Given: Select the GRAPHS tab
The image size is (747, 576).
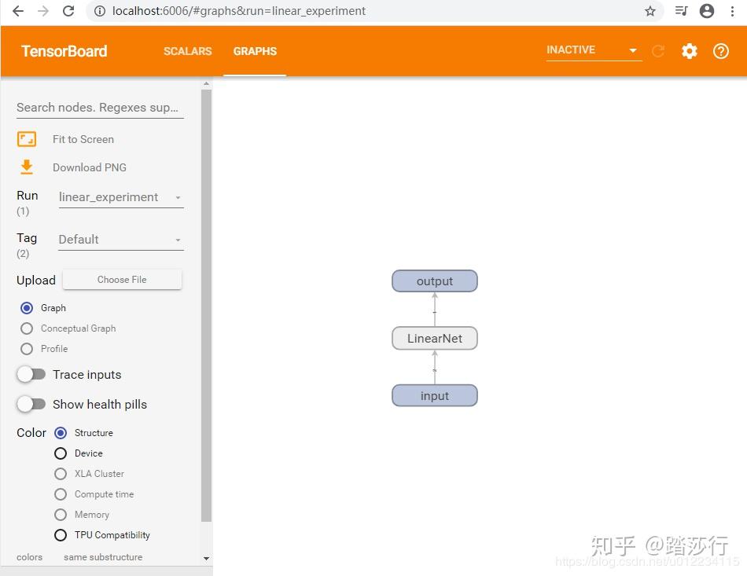Looking at the screenshot, I should pos(255,51).
